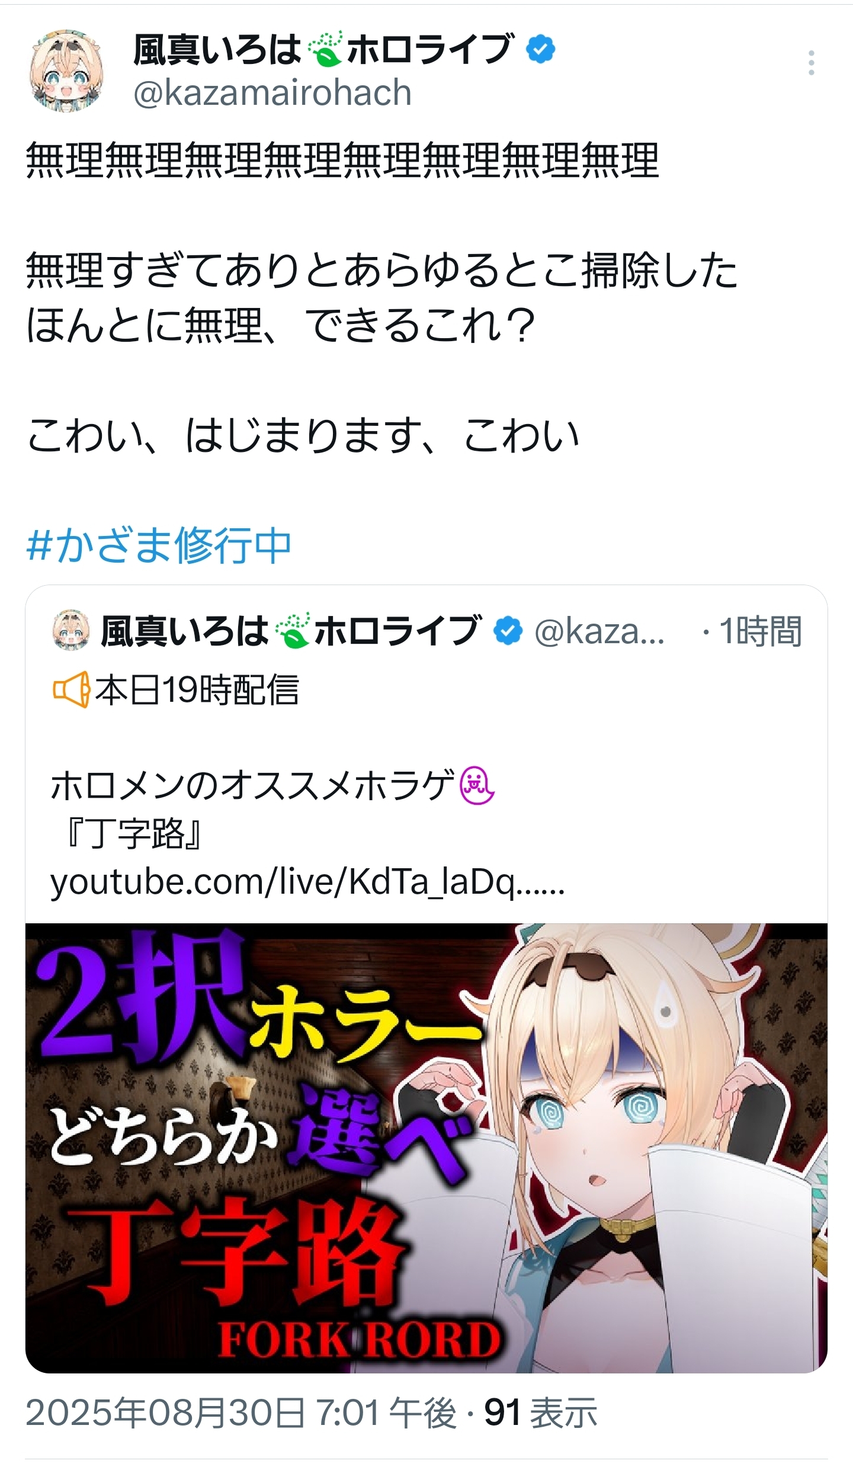Tap the author's profile avatar at top
Screen dimensions: 853x1467
pyautogui.click(x=66, y=70)
